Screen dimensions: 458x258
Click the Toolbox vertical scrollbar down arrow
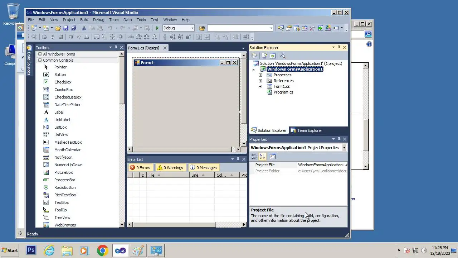click(122, 225)
